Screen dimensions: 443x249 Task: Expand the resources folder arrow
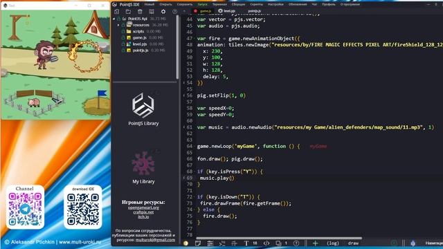click(118, 25)
